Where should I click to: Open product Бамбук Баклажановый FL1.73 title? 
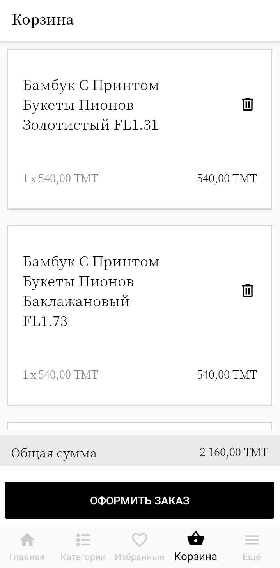click(91, 291)
